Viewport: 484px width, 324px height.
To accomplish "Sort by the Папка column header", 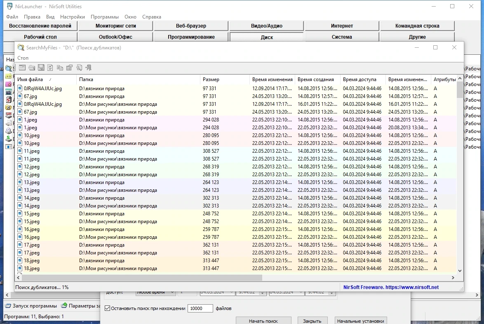I will tap(138, 79).
